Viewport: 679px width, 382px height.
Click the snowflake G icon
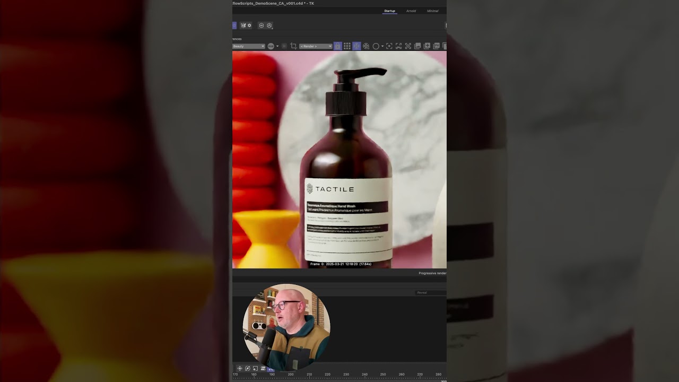click(x=366, y=46)
